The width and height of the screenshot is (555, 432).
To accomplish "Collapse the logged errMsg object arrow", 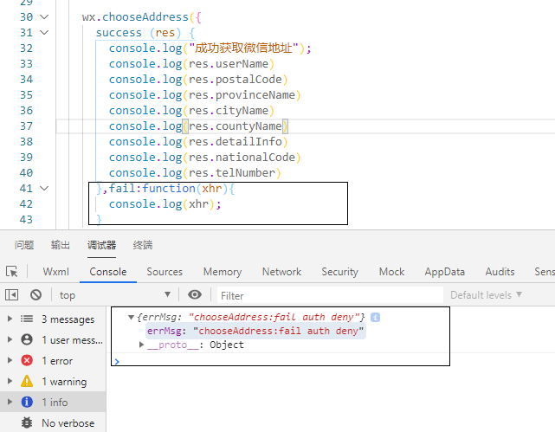I will (131, 317).
